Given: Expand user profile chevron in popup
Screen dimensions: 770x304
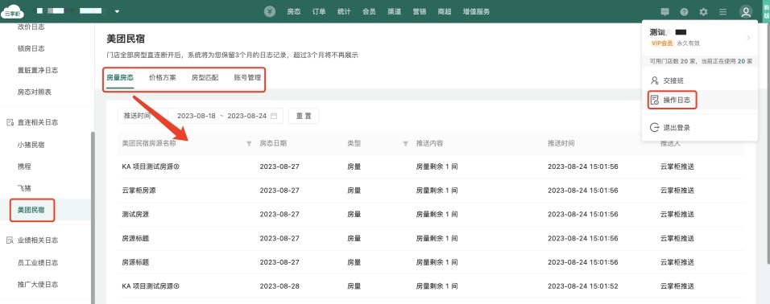Looking at the screenshot, I should pos(748,38).
